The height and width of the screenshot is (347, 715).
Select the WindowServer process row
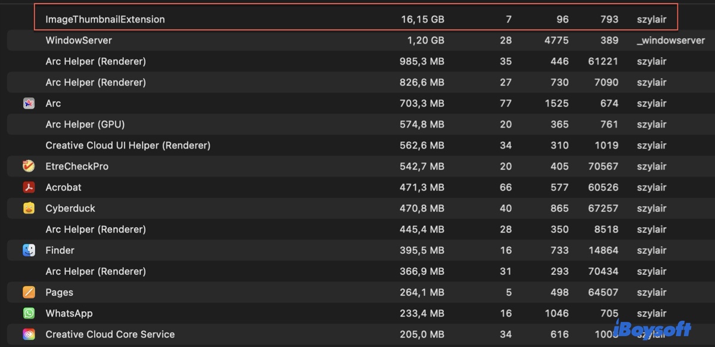click(x=79, y=41)
